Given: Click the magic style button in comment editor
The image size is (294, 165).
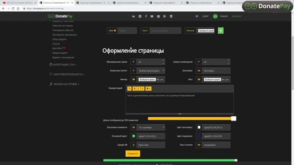Looking at the screenshot, I should [130, 88].
